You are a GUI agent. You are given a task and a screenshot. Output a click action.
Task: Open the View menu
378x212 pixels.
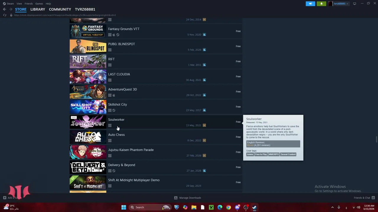[x=19, y=4]
